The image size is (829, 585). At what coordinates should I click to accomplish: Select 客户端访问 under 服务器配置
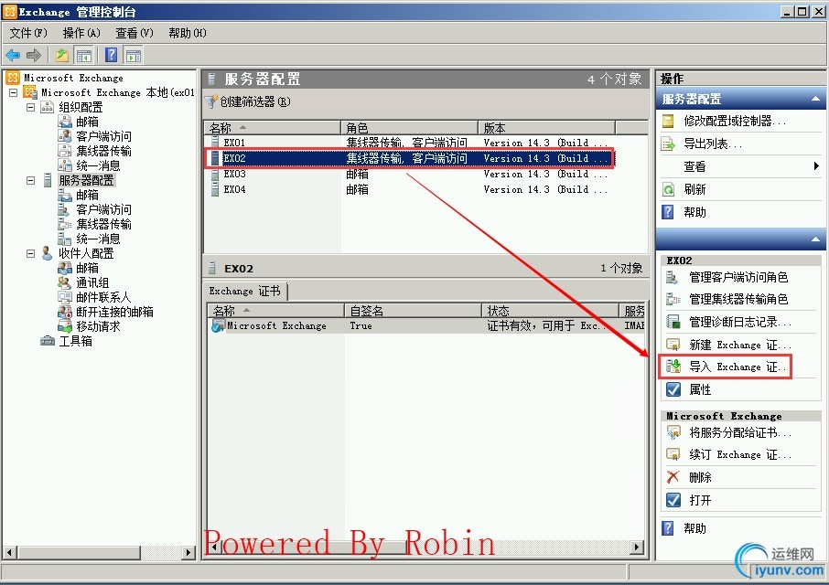103,209
